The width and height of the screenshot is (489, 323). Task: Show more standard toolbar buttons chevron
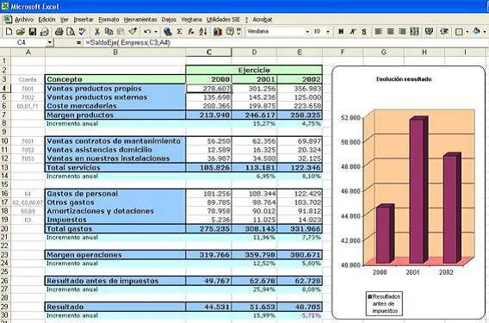coord(238,32)
